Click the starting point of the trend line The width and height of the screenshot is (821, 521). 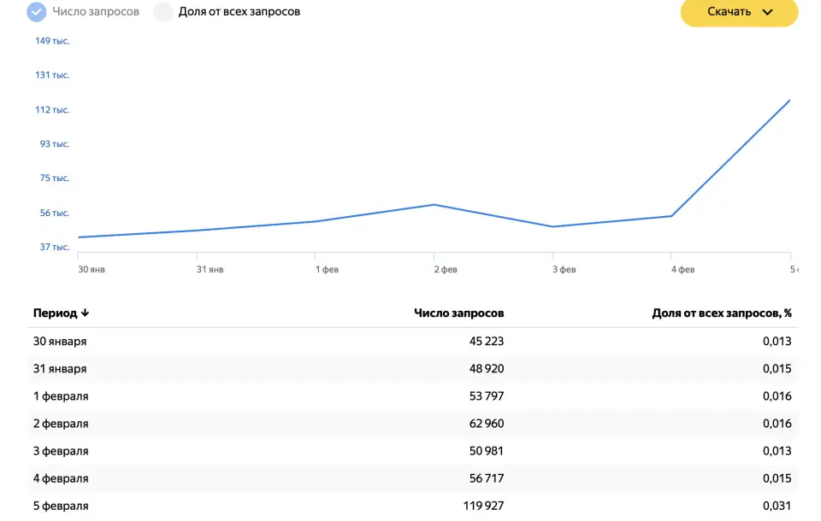tap(78, 237)
